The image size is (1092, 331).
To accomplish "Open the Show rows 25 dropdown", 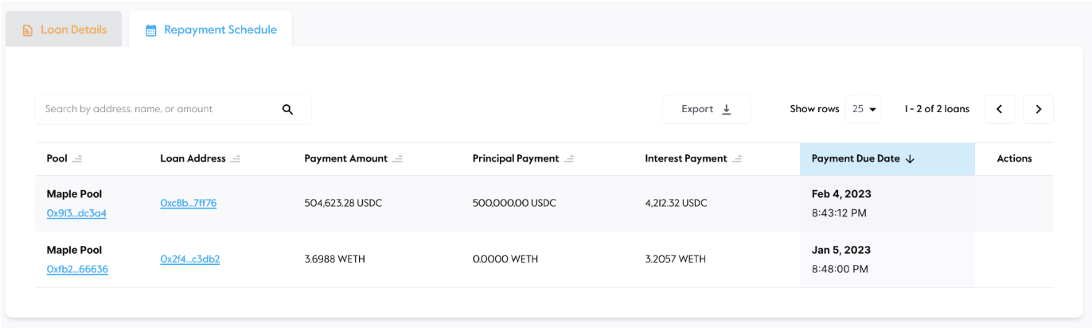I will pos(864,110).
